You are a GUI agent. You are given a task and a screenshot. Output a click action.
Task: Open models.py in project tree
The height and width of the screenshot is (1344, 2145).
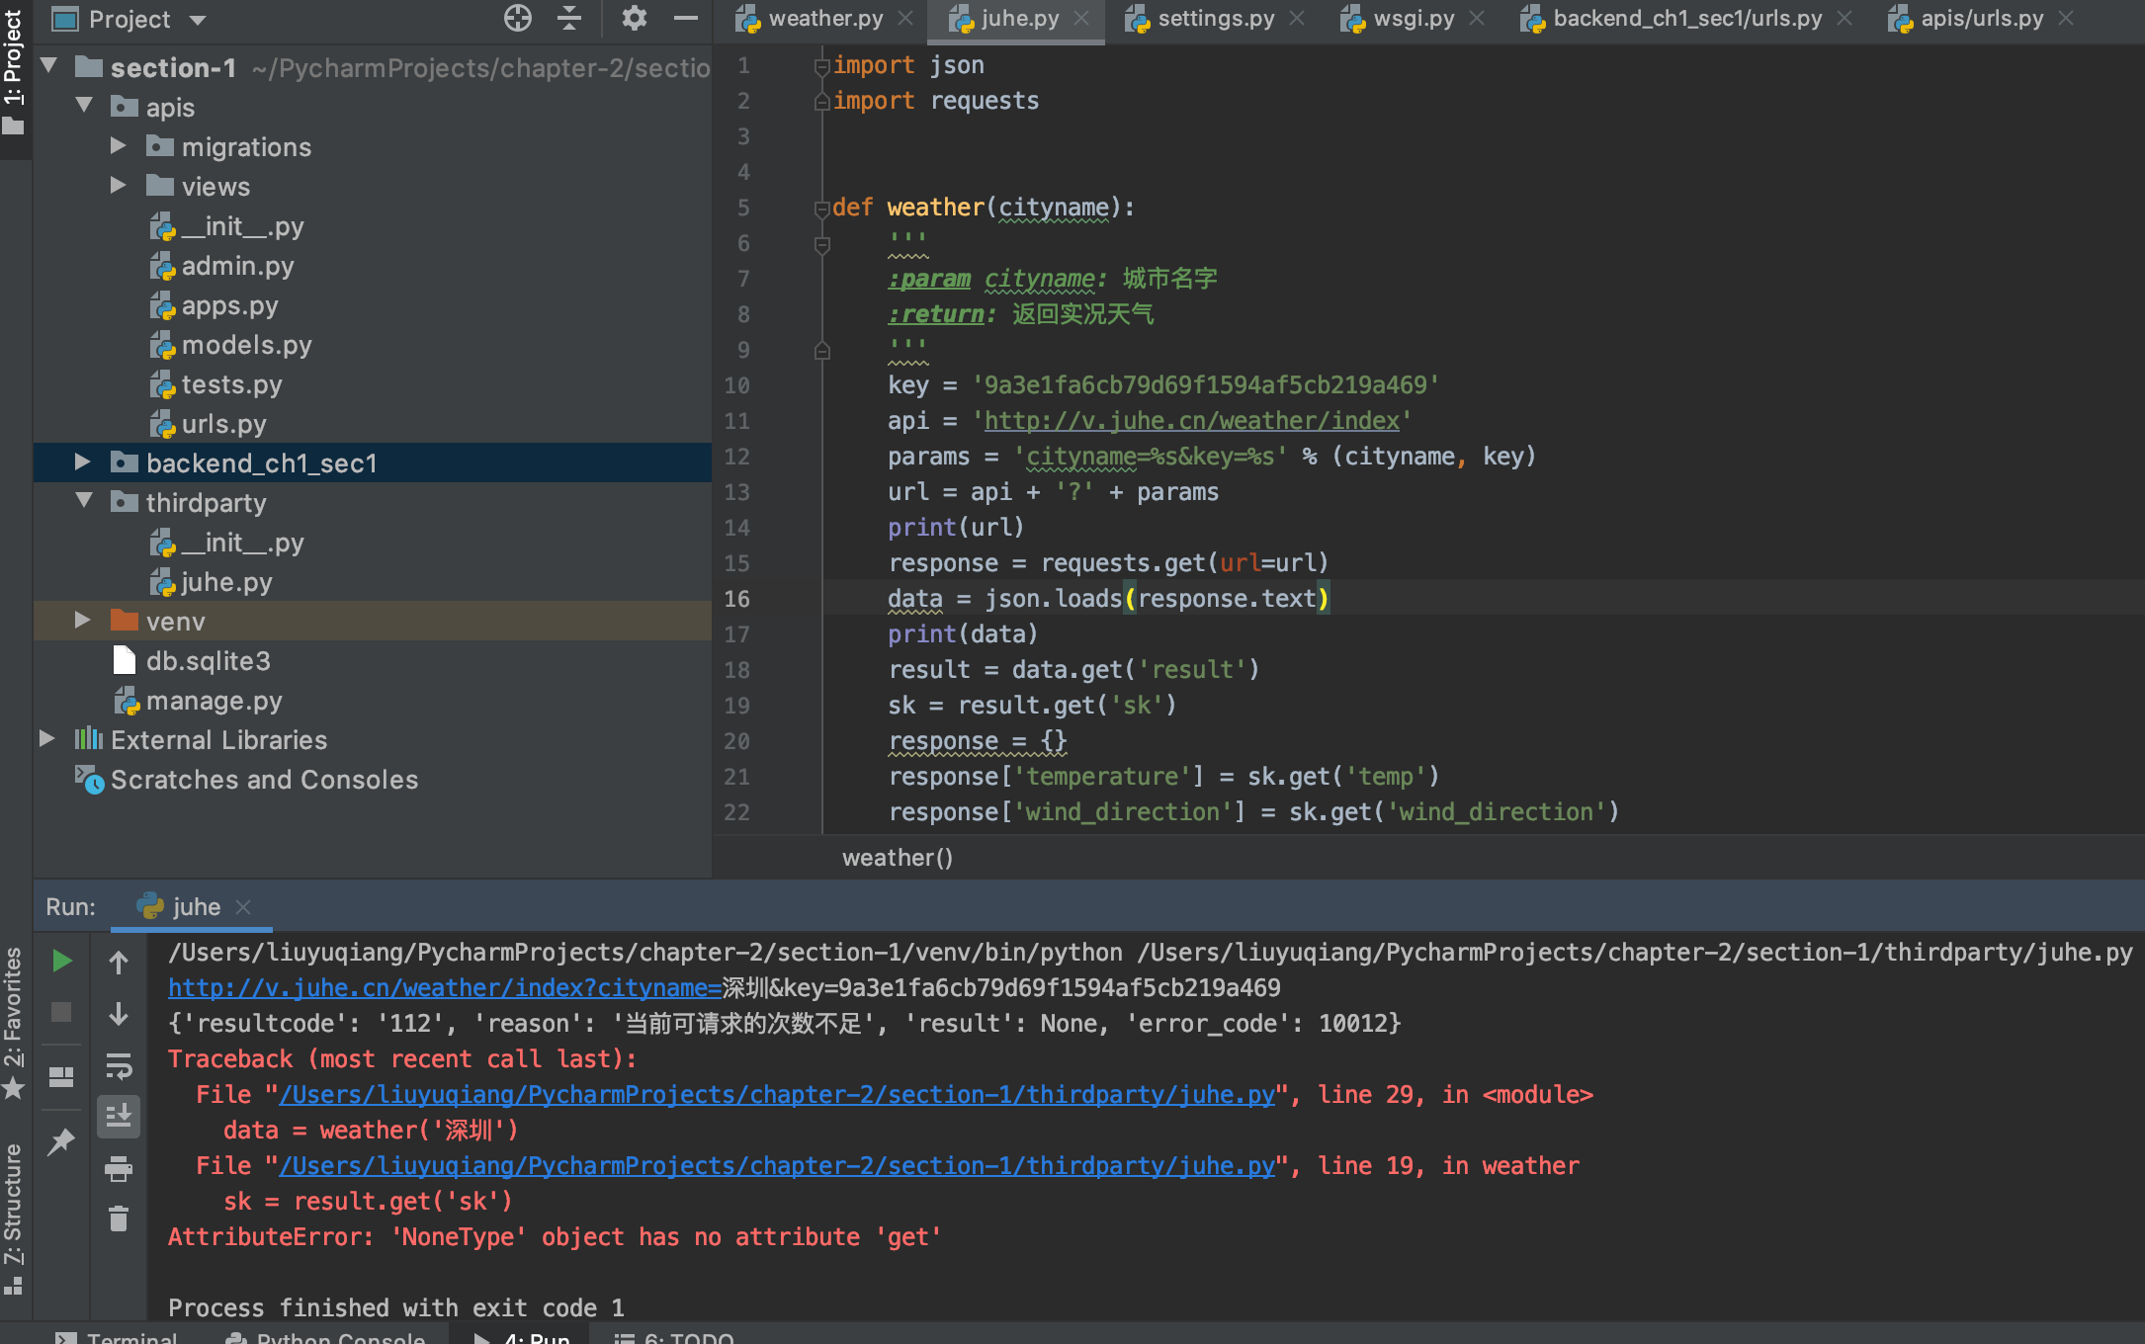[x=246, y=345]
